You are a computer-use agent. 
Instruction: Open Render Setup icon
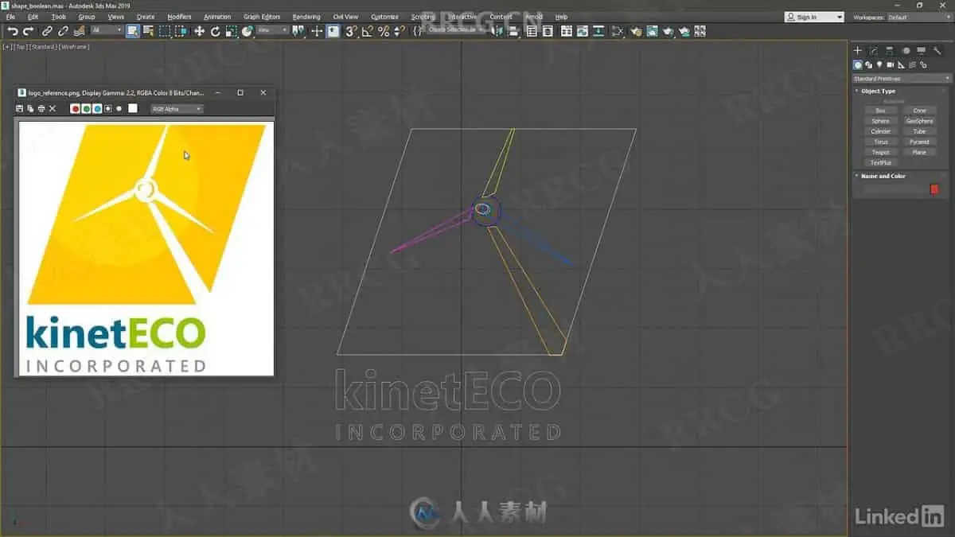(637, 31)
